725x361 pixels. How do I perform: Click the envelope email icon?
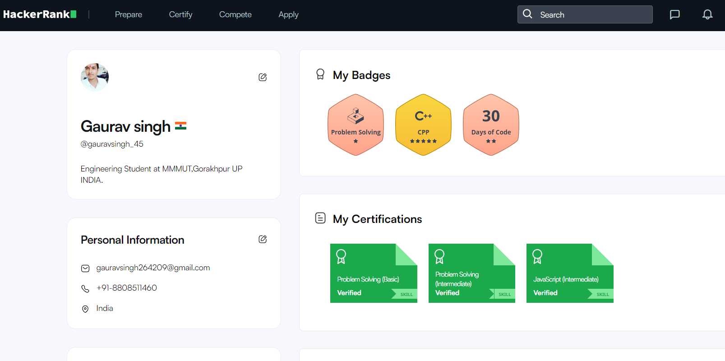[x=85, y=268]
